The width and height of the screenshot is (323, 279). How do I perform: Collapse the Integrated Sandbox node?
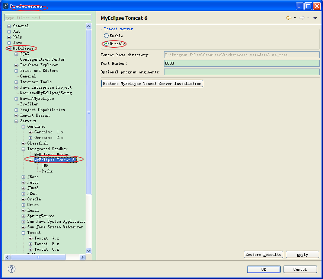pos(23,149)
